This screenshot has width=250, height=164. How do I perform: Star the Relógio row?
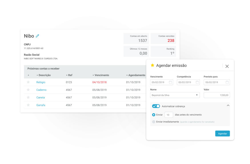(28, 82)
